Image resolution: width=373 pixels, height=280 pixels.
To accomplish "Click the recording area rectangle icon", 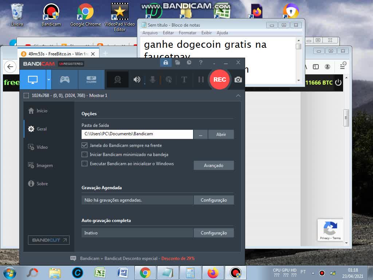I will [26, 96].
